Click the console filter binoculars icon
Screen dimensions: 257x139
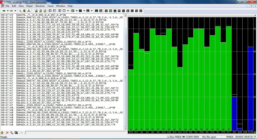[16, 133]
